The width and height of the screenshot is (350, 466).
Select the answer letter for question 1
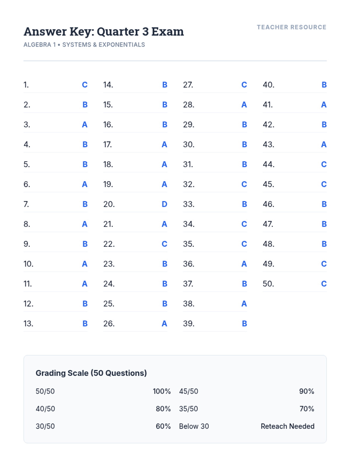[x=85, y=85]
